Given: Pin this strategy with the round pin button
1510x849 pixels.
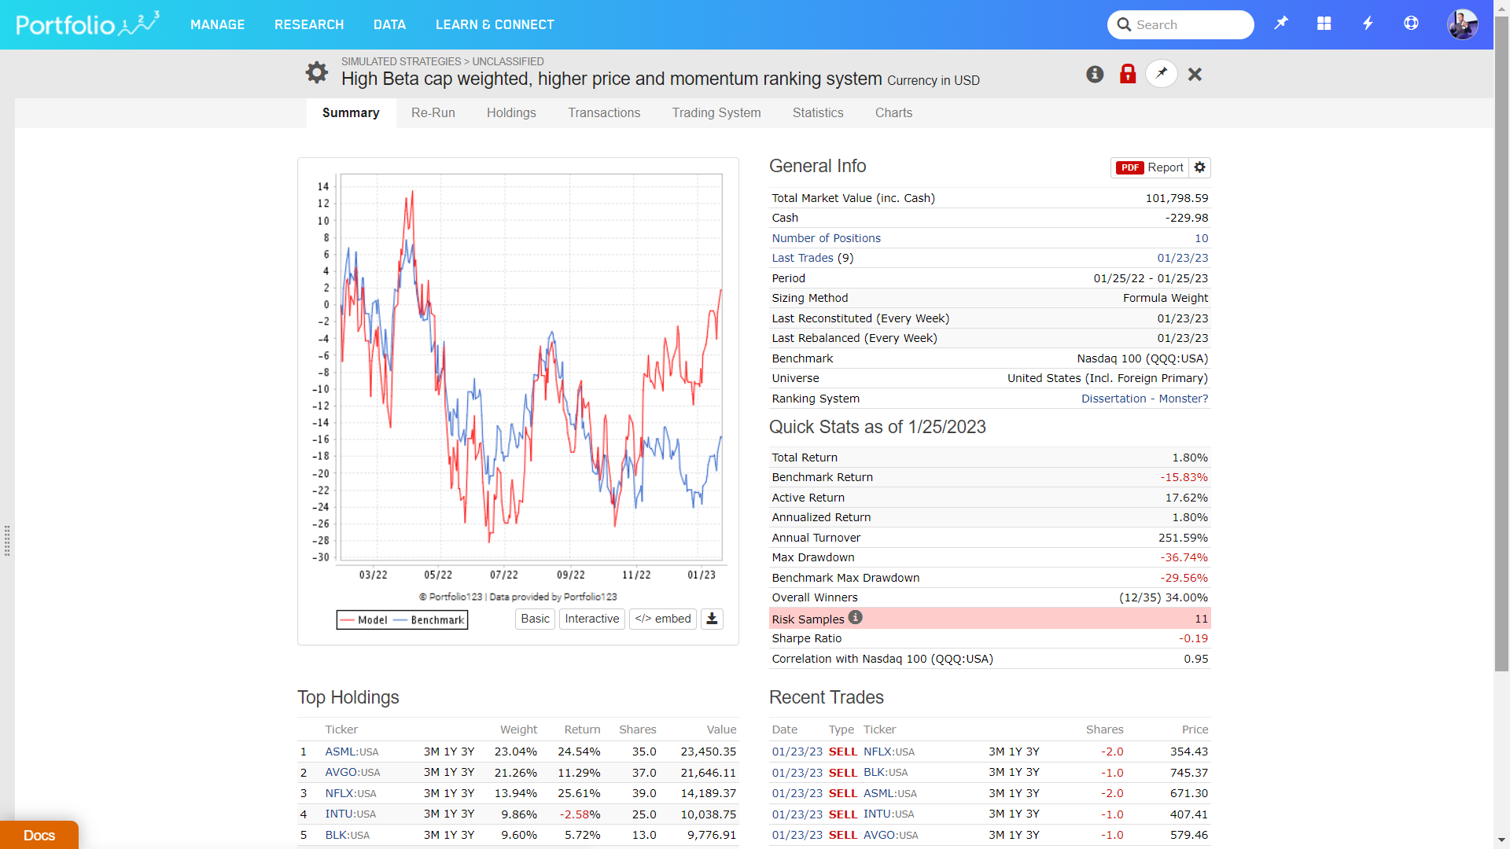Looking at the screenshot, I should 1161,74.
